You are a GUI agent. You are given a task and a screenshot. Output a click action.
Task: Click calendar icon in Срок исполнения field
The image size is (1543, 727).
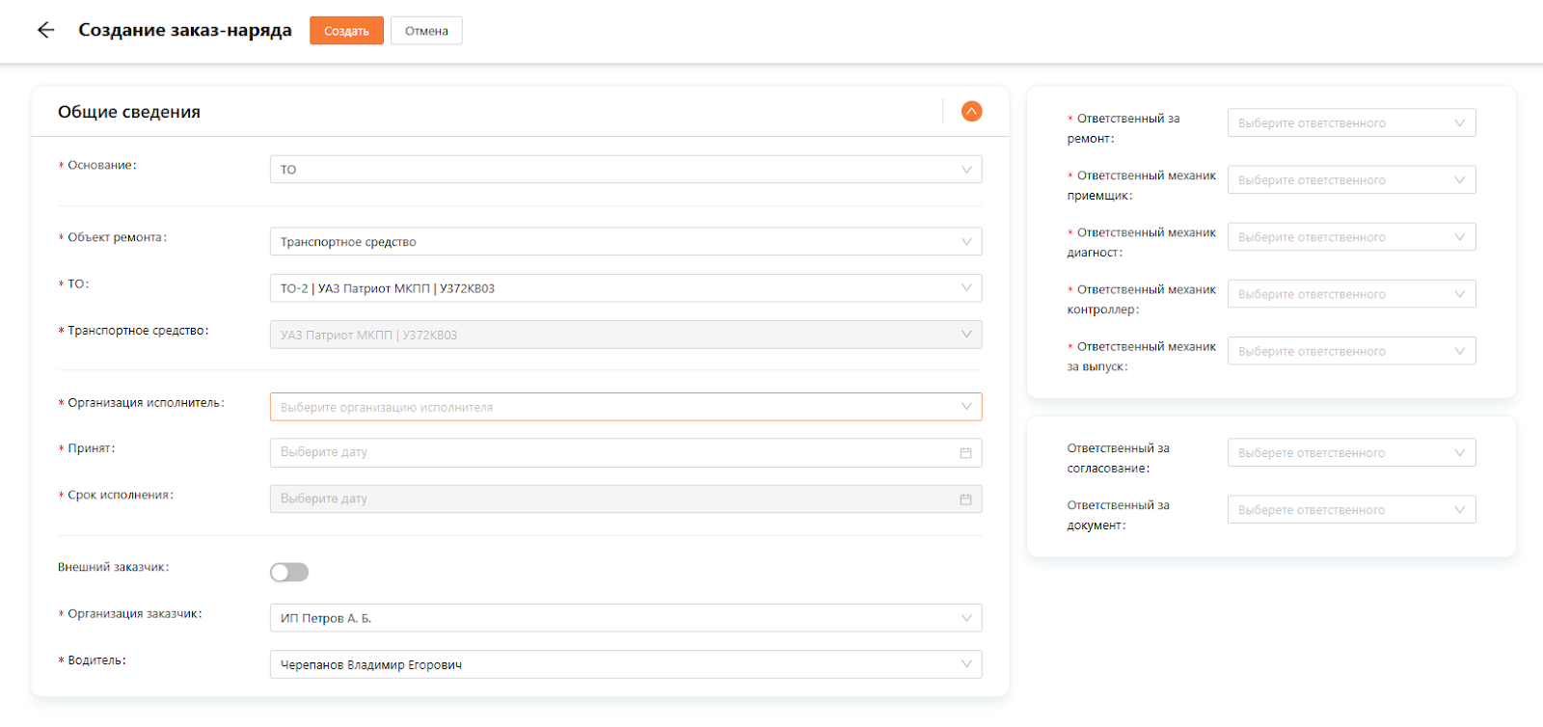tap(965, 499)
